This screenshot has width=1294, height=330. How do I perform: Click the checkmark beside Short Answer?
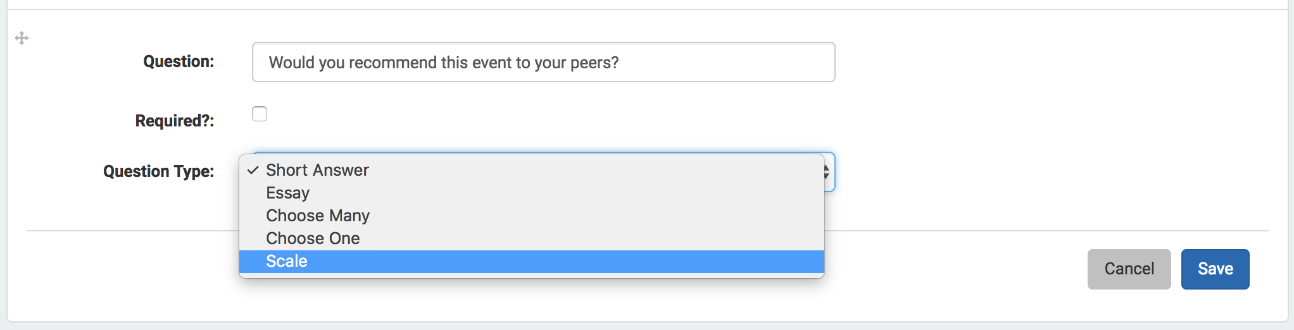coord(253,170)
